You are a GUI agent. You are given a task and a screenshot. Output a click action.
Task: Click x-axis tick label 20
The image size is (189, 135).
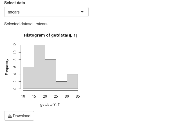(45, 96)
